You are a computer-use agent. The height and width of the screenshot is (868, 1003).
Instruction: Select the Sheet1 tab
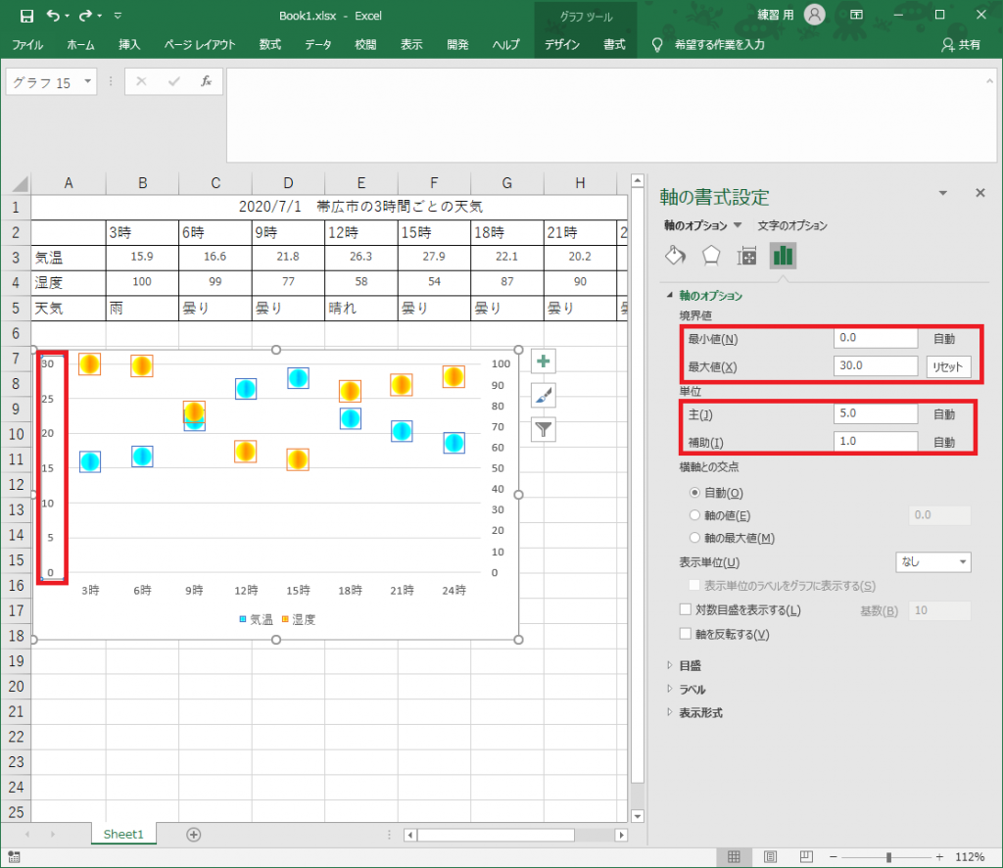123,834
